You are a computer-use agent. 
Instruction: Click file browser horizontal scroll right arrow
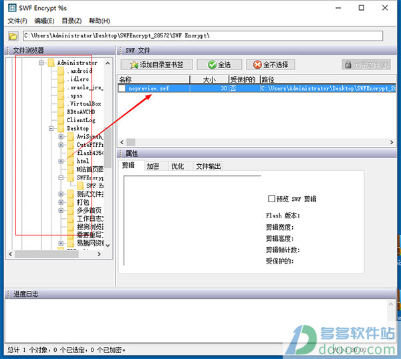99,254
